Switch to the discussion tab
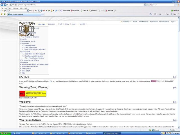Screen dimensions: 180x135 [x=51, y=24]
